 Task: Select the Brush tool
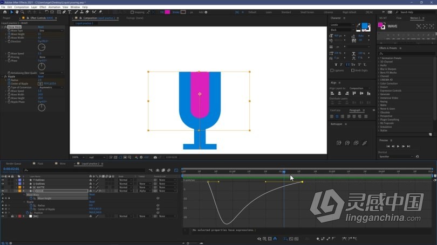pyautogui.click(x=77, y=12)
